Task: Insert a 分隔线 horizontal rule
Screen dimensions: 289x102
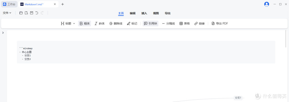Action: (x=168, y=23)
